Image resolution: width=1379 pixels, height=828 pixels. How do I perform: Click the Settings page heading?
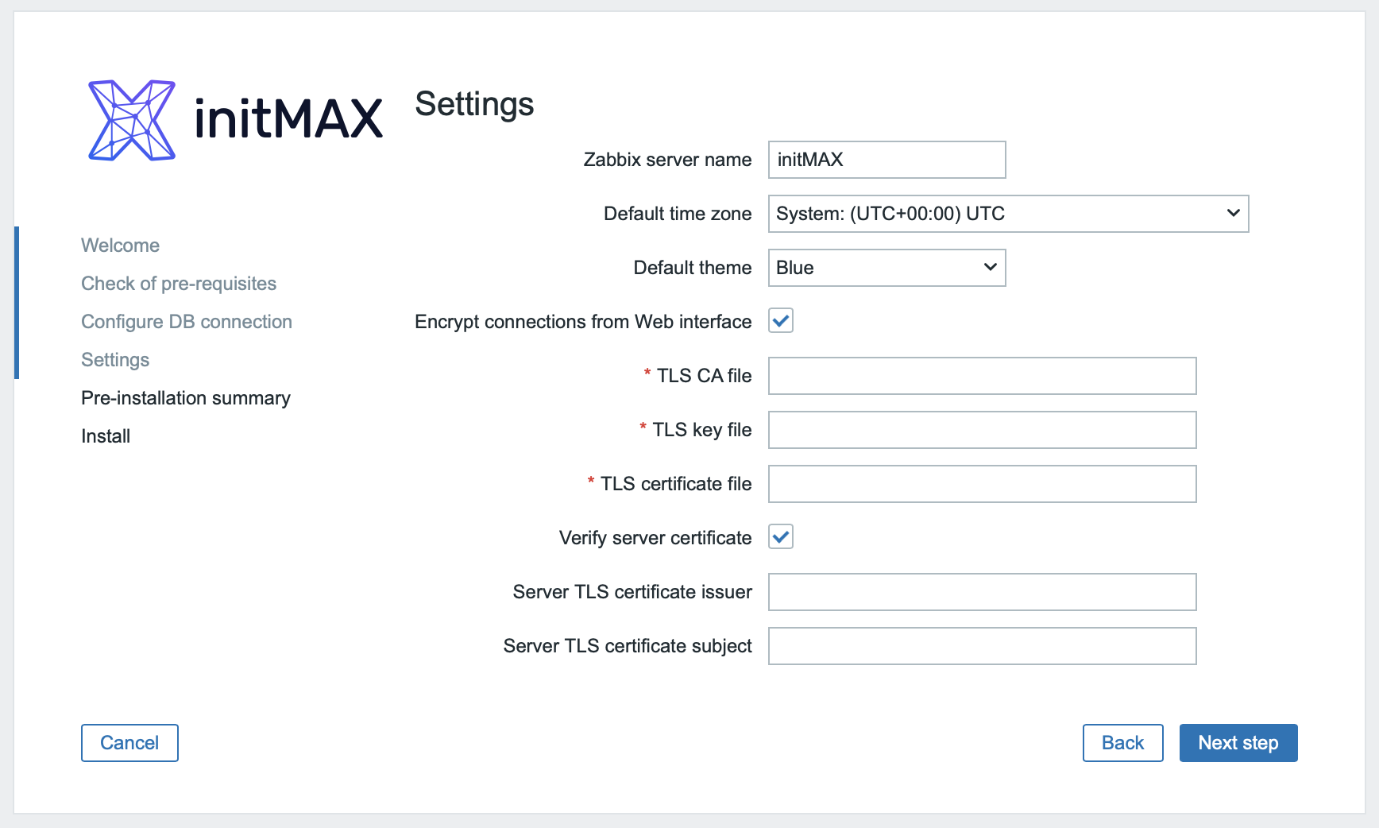(x=474, y=104)
